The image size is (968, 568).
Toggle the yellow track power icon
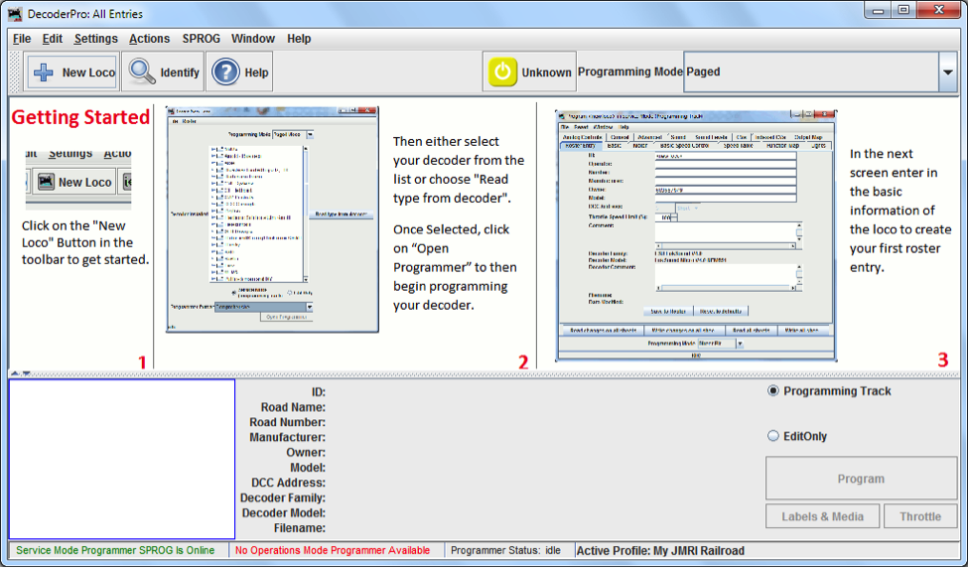pyautogui.click(x=502, y=71)
